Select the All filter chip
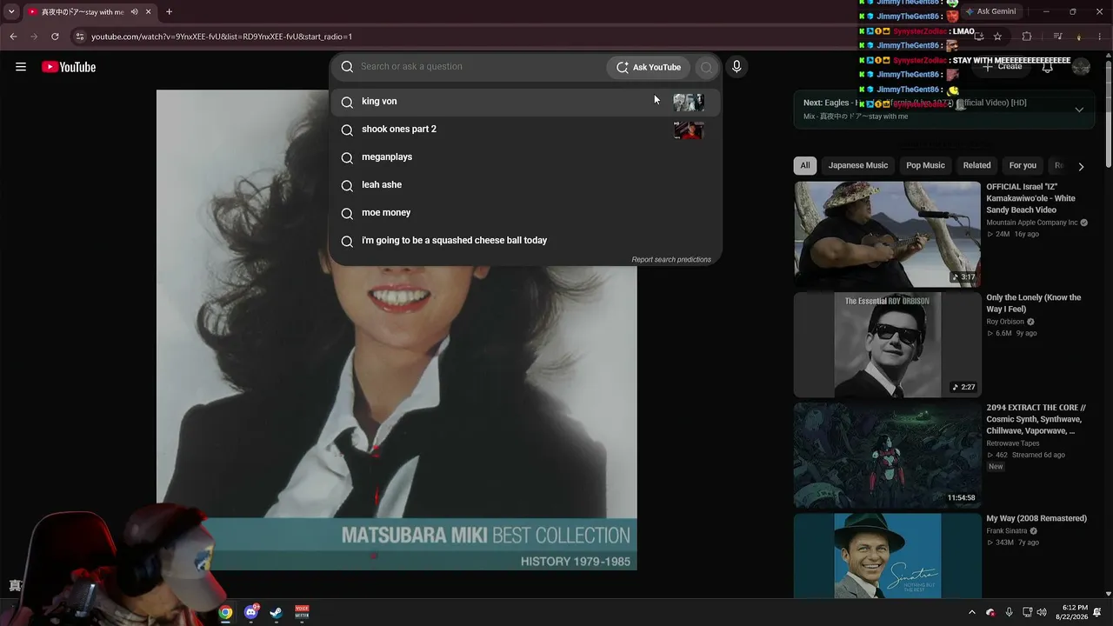 (805, 165)
